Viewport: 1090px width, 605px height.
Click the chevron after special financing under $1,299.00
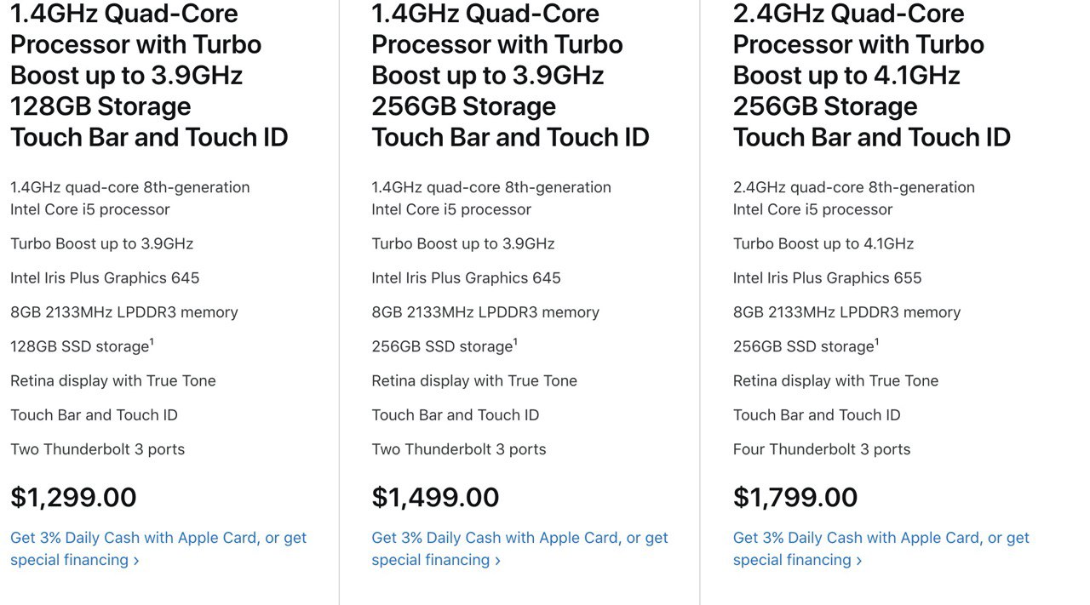[x=136, y=561]
